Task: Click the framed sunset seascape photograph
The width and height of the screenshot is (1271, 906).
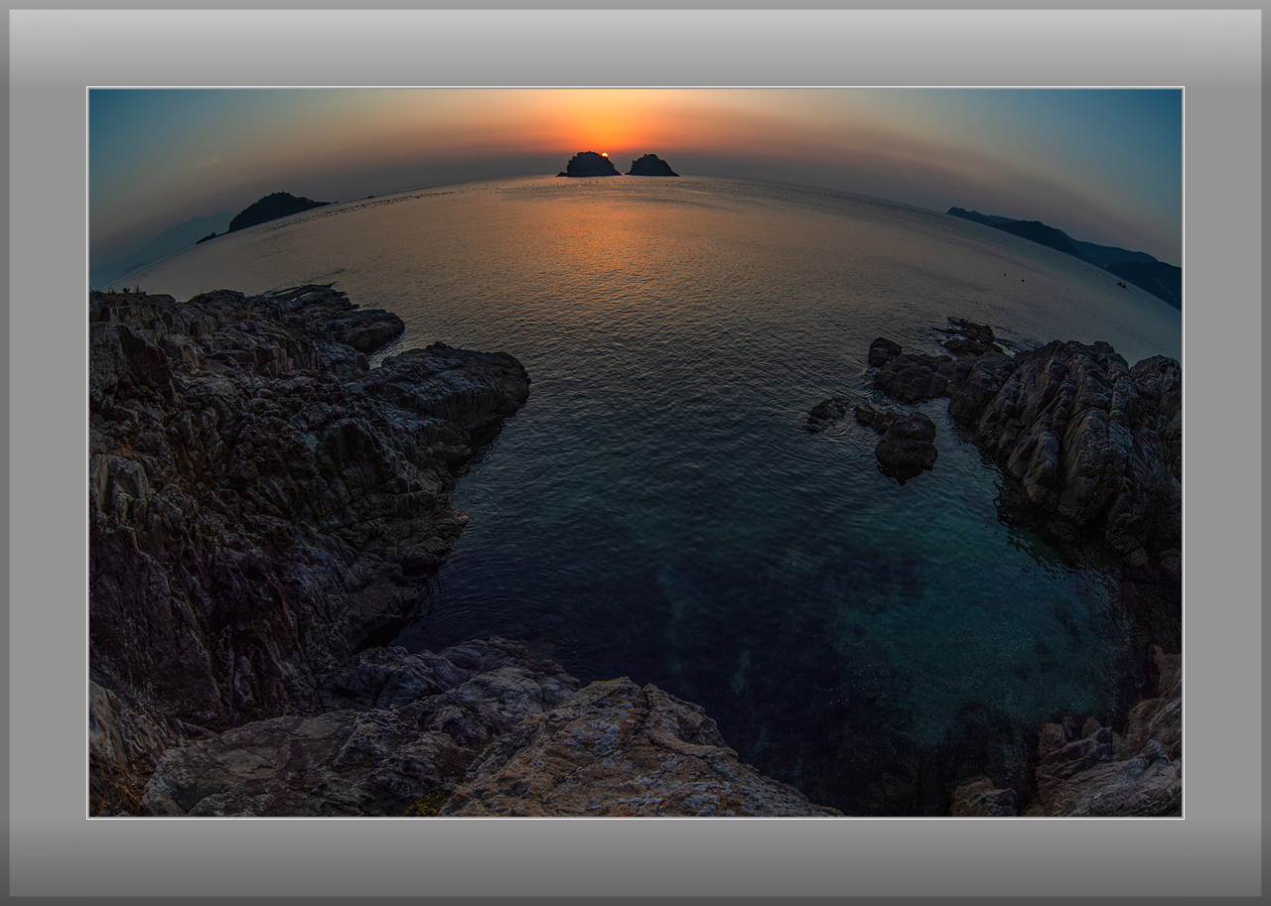Action: pos(635,453)
